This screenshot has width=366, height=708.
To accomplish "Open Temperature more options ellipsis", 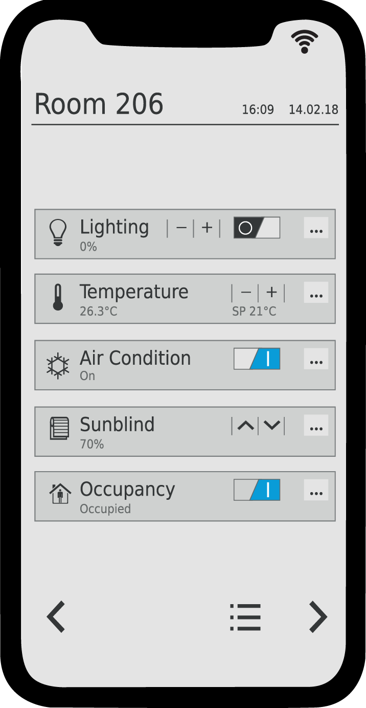I will tap(316, 293).
